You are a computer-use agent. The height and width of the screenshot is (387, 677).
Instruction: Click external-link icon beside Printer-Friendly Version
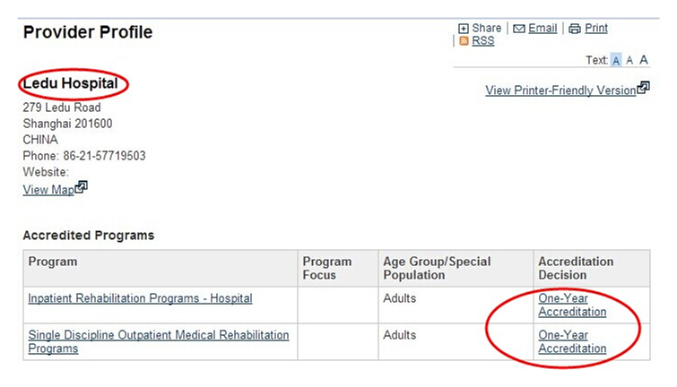643,88
